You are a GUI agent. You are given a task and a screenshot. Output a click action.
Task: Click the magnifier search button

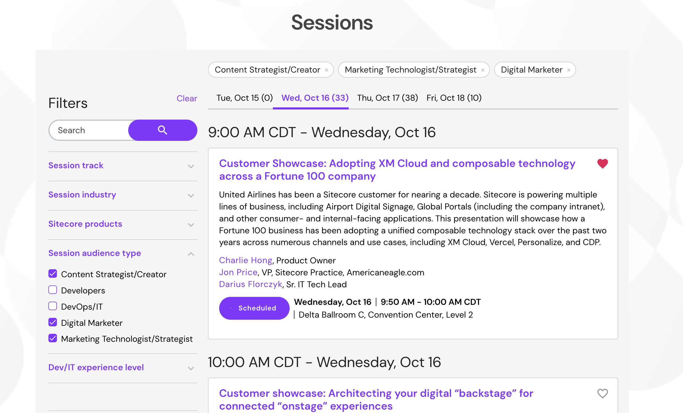(163, 130)
